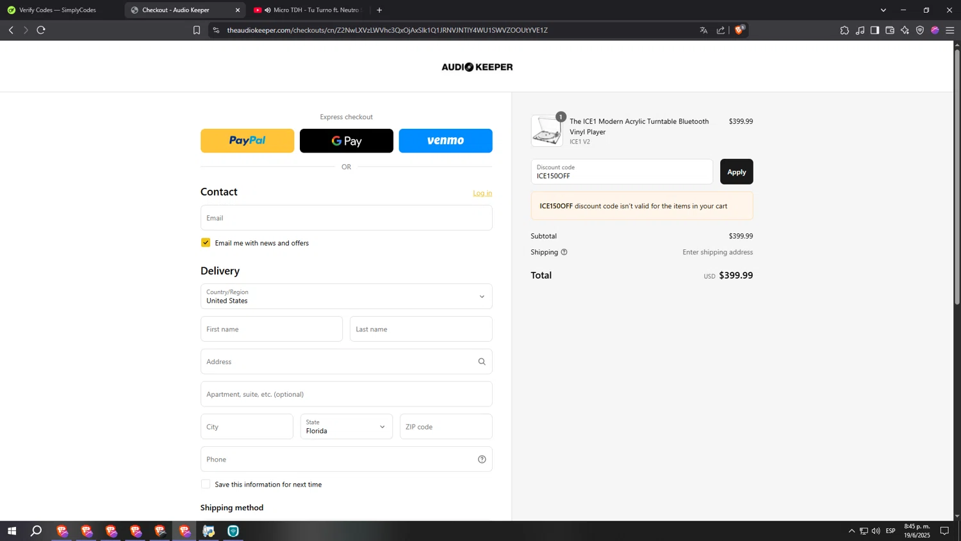961x541 pixels.
Task: Focus the Last name field
Action: click(421, 329)
